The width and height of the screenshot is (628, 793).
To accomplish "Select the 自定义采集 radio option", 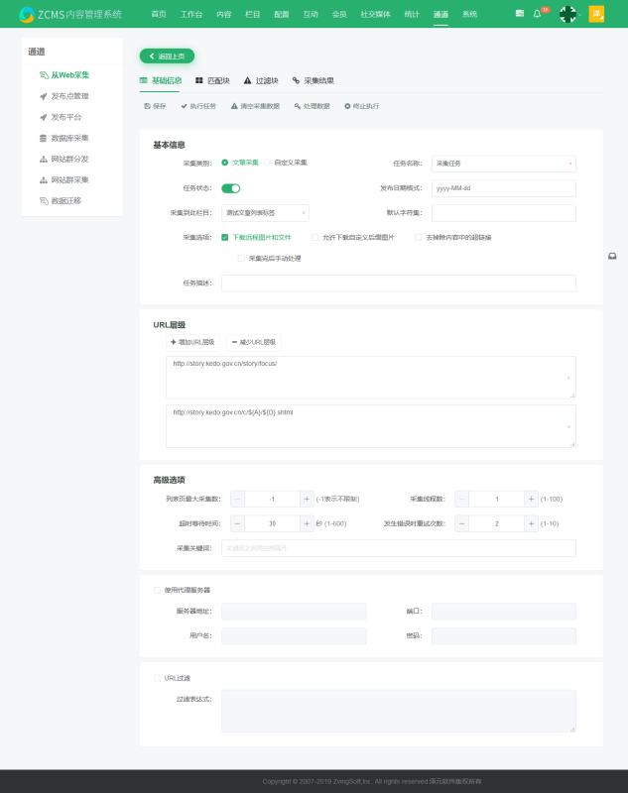I will (267, 163).
